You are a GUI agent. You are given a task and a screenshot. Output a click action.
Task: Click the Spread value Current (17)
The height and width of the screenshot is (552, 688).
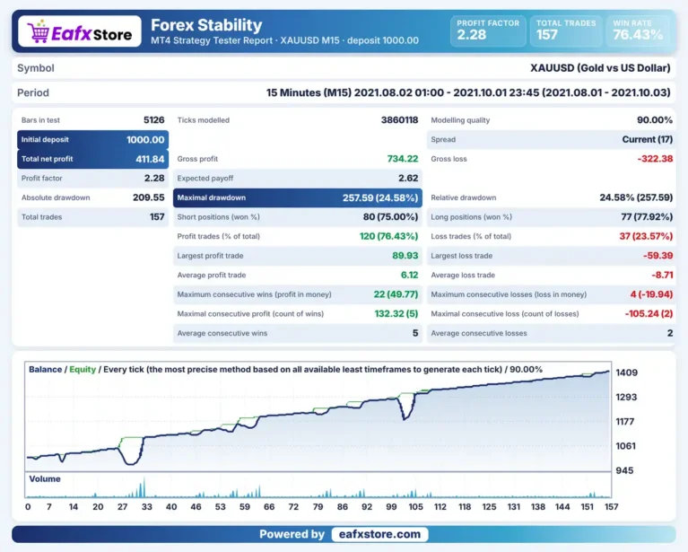pyautogui.click(x=648, y=139)
